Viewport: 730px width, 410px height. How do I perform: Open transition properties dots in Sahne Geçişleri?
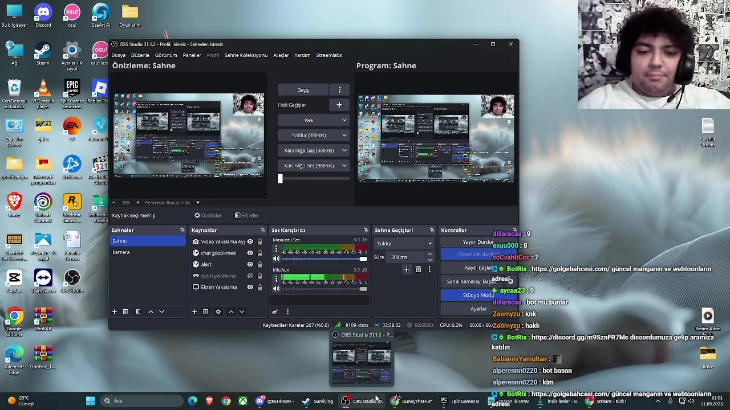429,269
